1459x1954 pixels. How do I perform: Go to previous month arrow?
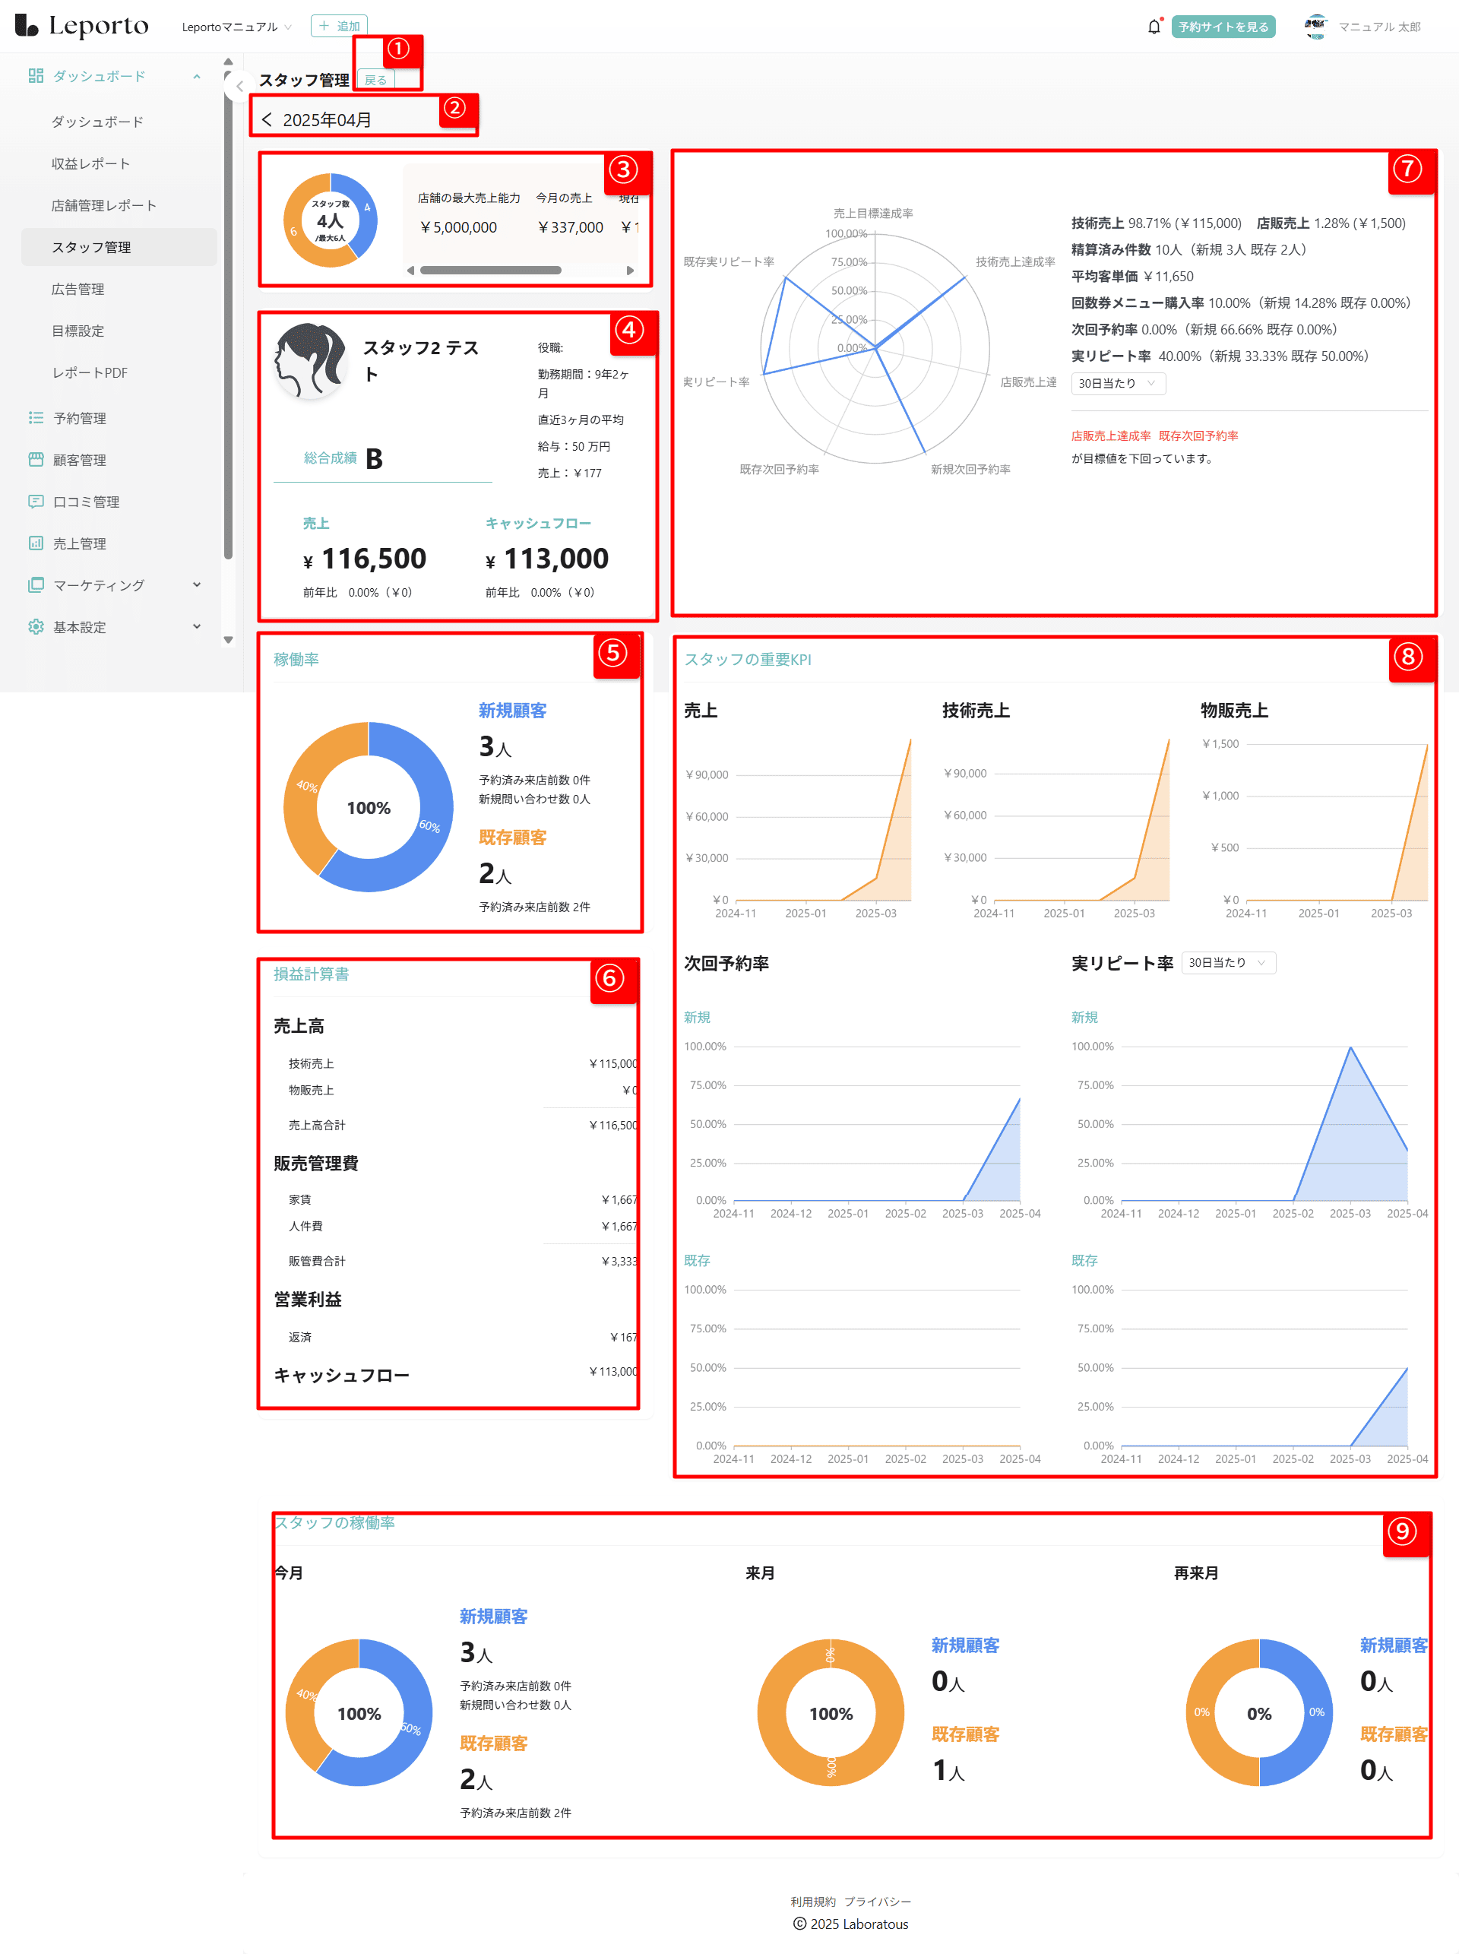267,119
